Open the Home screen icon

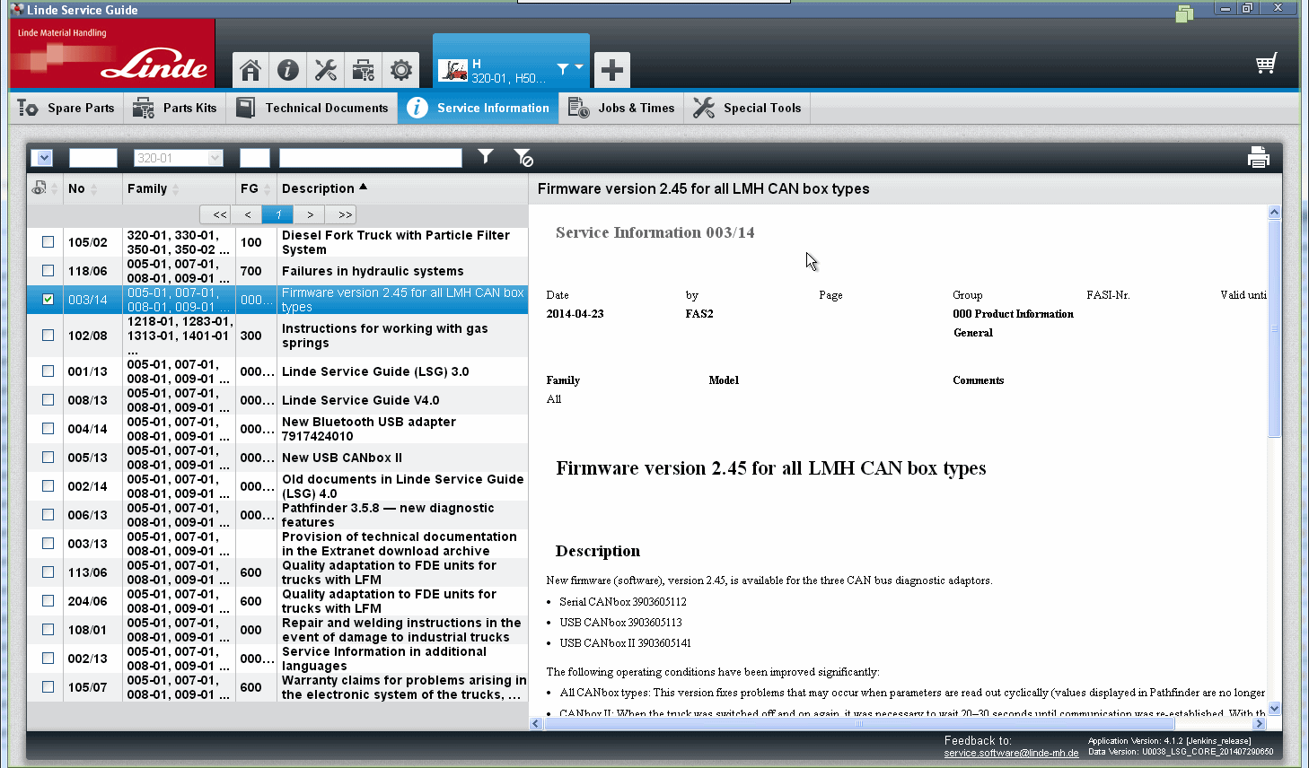(250, 69)
